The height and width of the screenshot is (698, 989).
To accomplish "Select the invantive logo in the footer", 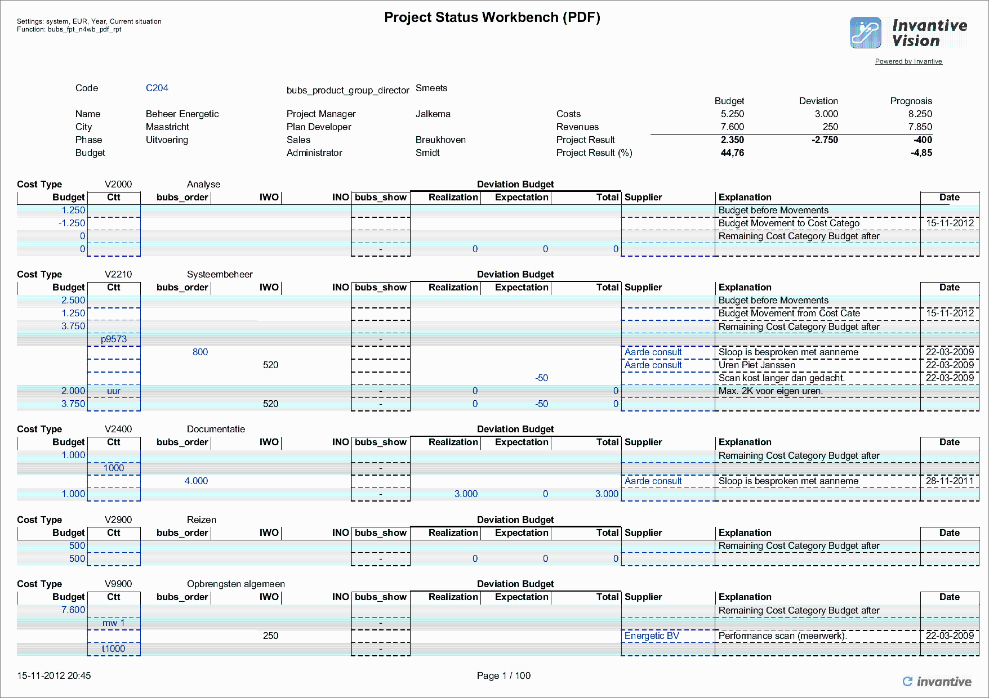I will click(x=938, y=682).
